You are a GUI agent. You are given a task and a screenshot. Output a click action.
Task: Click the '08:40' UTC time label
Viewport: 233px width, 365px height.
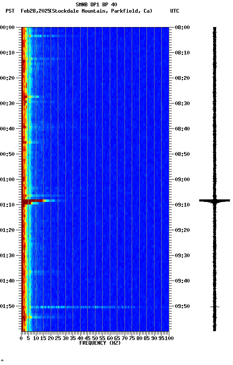182,129
